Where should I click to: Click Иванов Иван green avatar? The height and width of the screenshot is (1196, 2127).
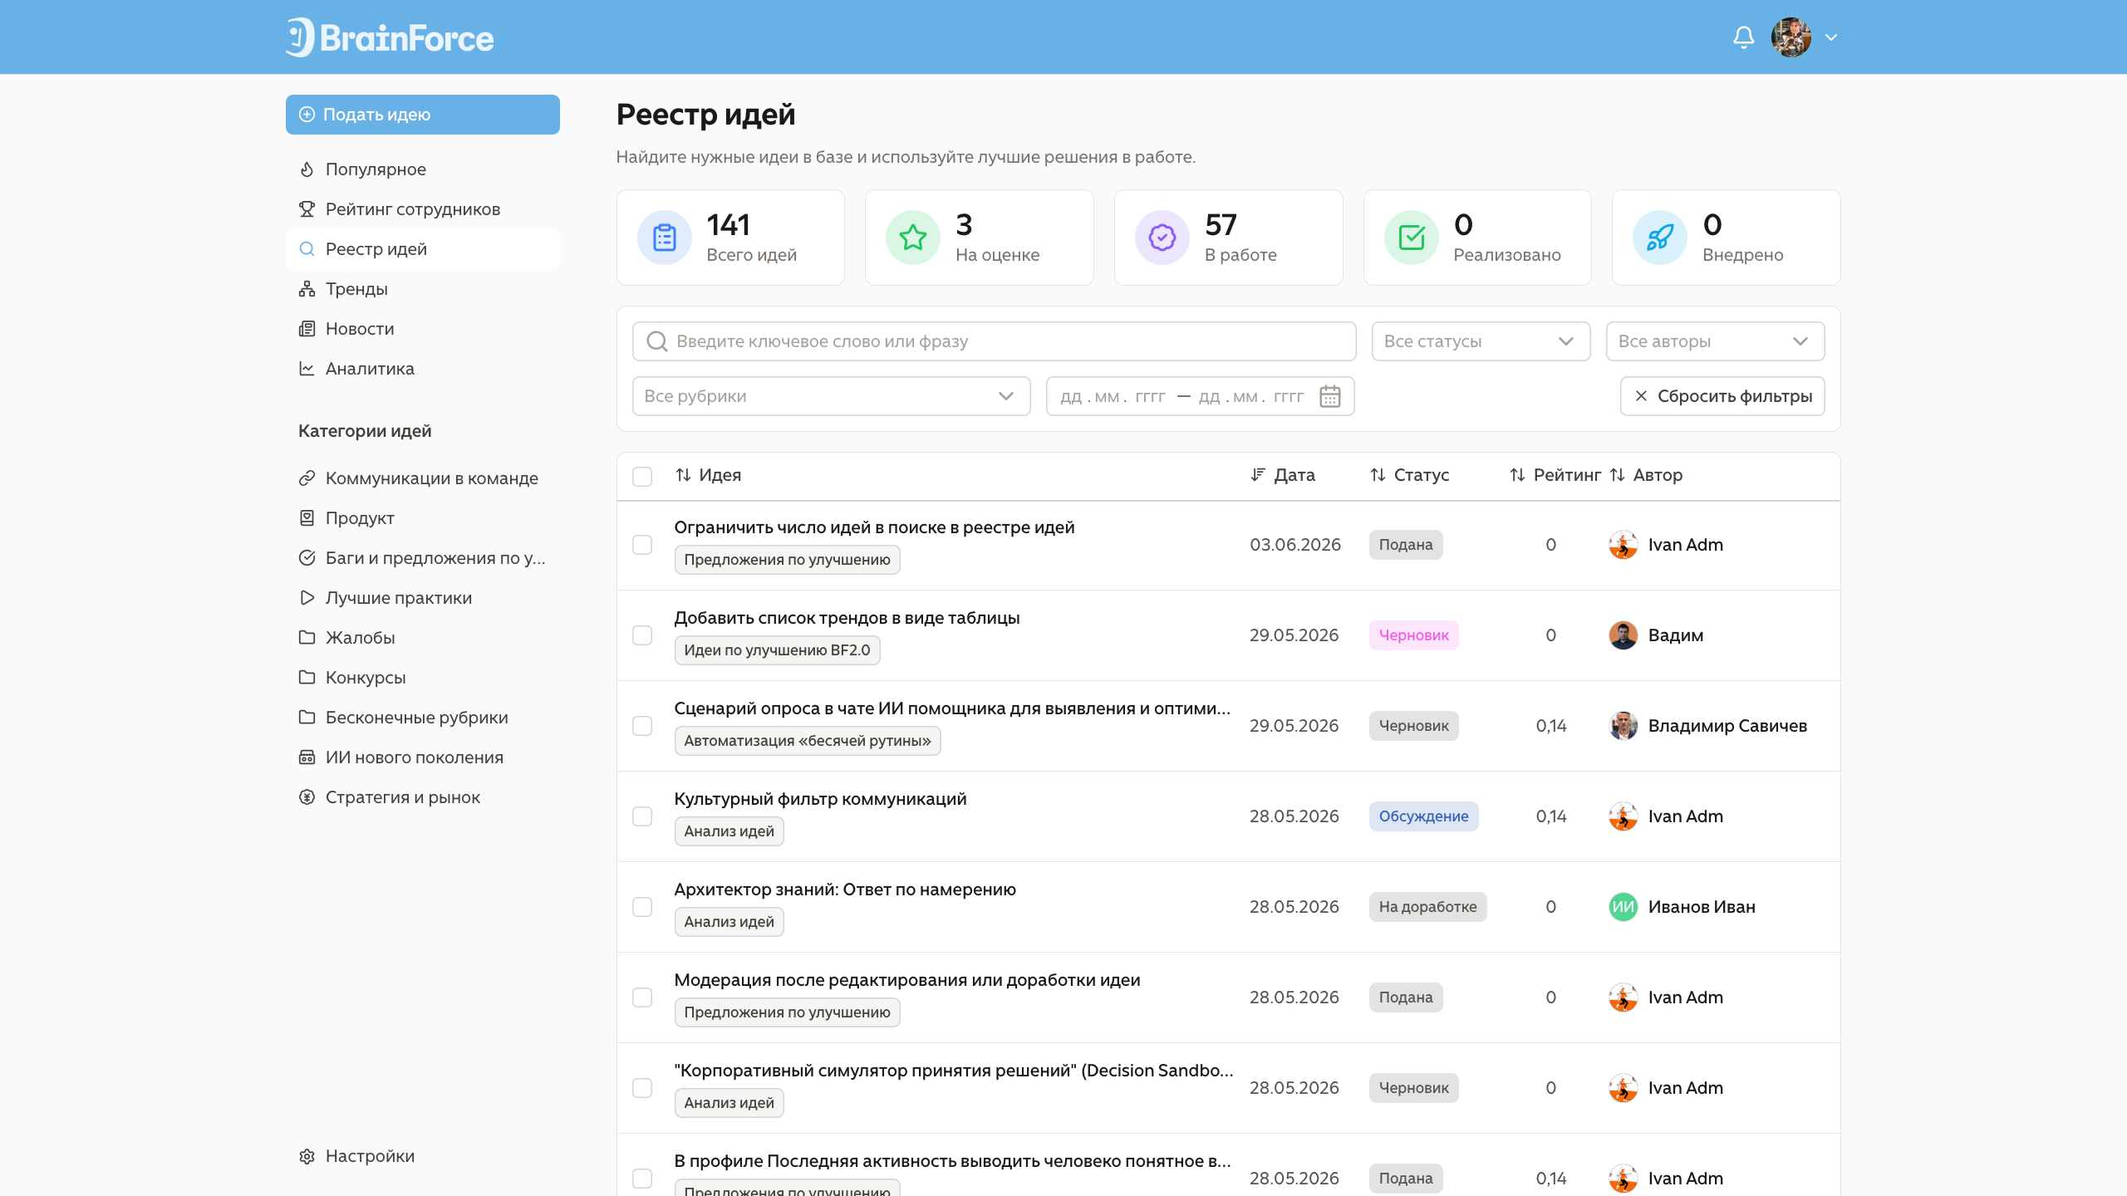click(1623, 907)
